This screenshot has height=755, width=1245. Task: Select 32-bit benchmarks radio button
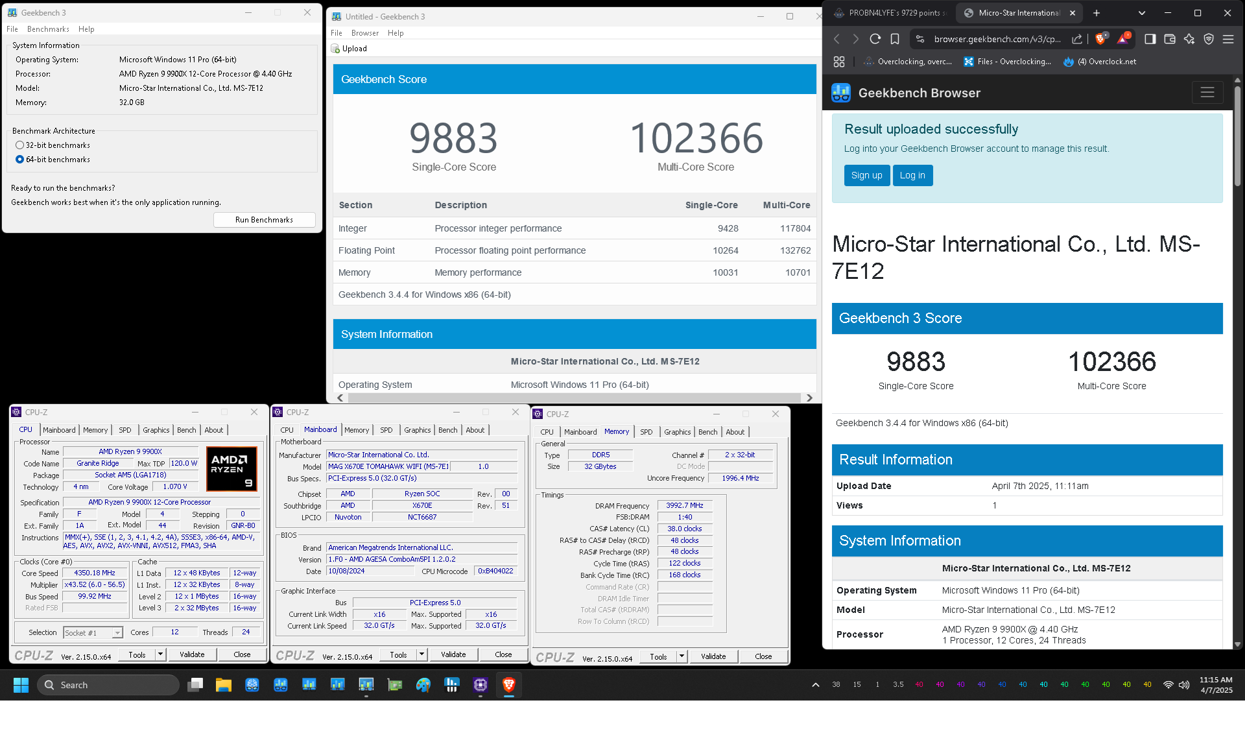coord(19,145)
